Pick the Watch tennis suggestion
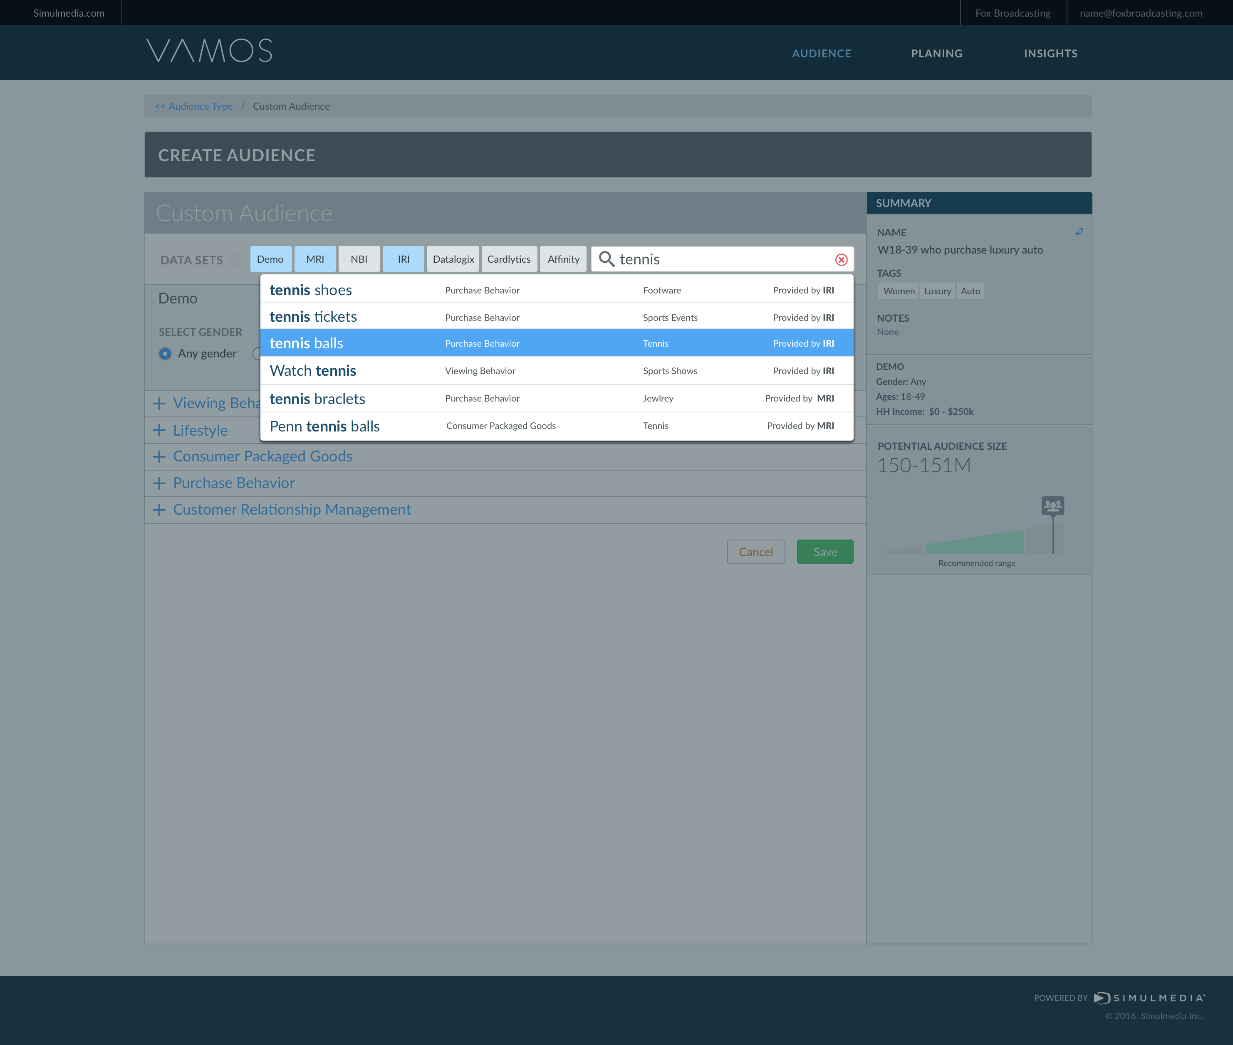Screen dimensions: 1233x1045 pos(557,371)
